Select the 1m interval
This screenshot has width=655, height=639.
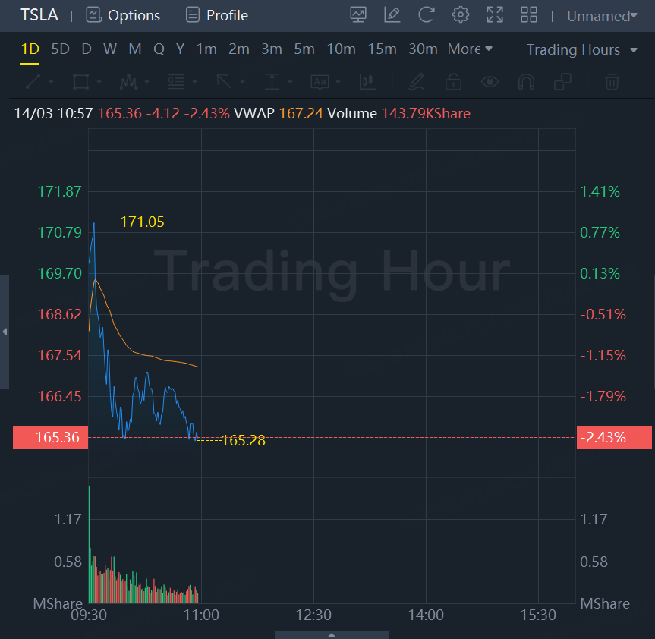click(x=206, y=49)
